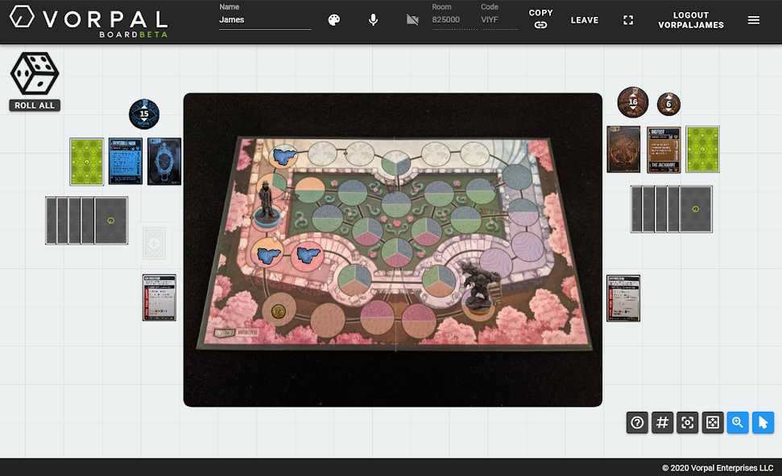The width and height of the screenshot is (782, 476).
Task: Select the pointer cursor tool
Action: [x=763, y=422]
